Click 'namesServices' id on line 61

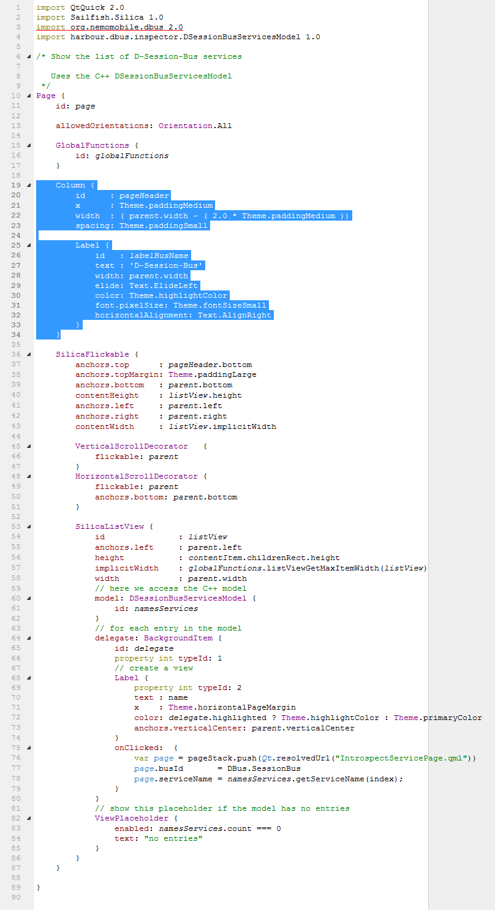tap(166, 609)
